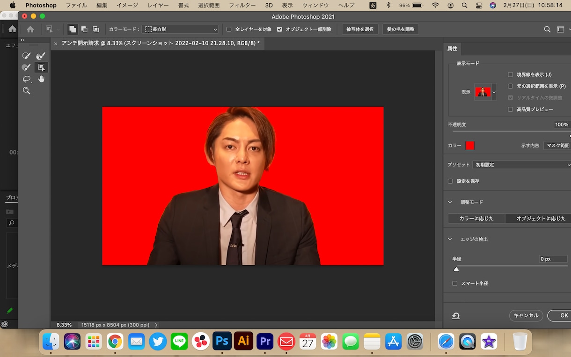Select the Brush tool in Select and Mask

tap(27, 67)
